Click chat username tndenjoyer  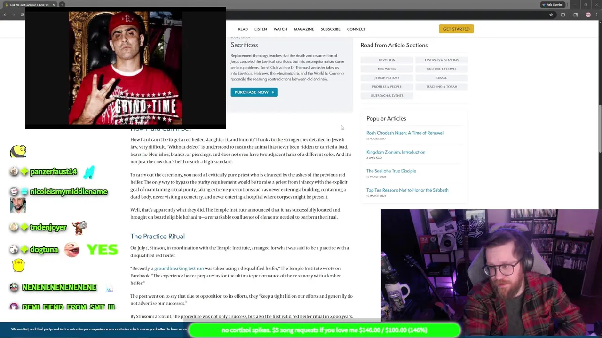tap(48, 228)
